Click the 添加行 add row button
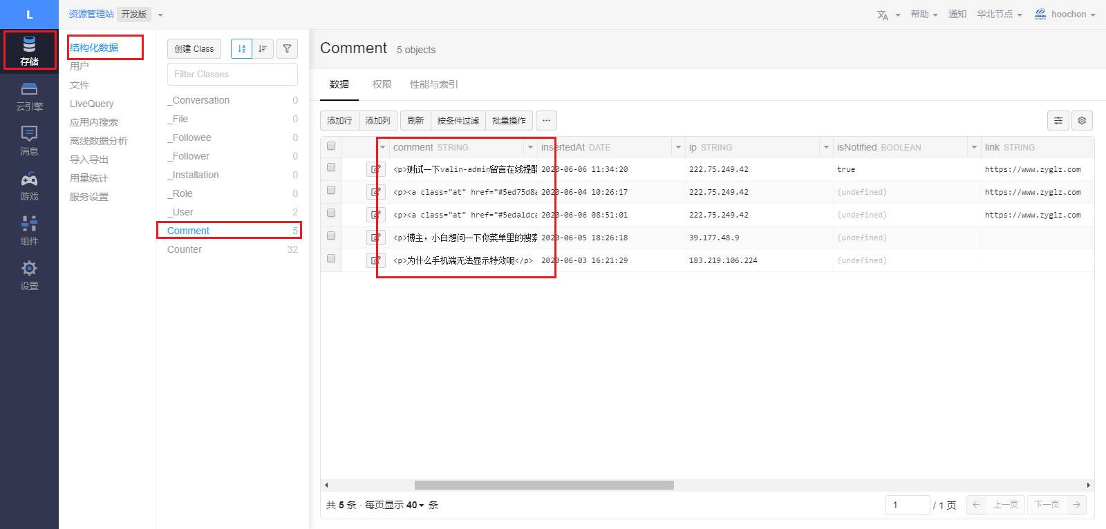This screenshot has width=1106, height=529. coord(339,120)
